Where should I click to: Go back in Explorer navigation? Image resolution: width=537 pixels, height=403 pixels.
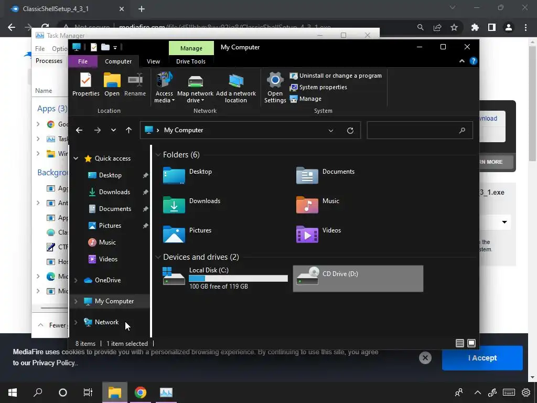point(79,130)
